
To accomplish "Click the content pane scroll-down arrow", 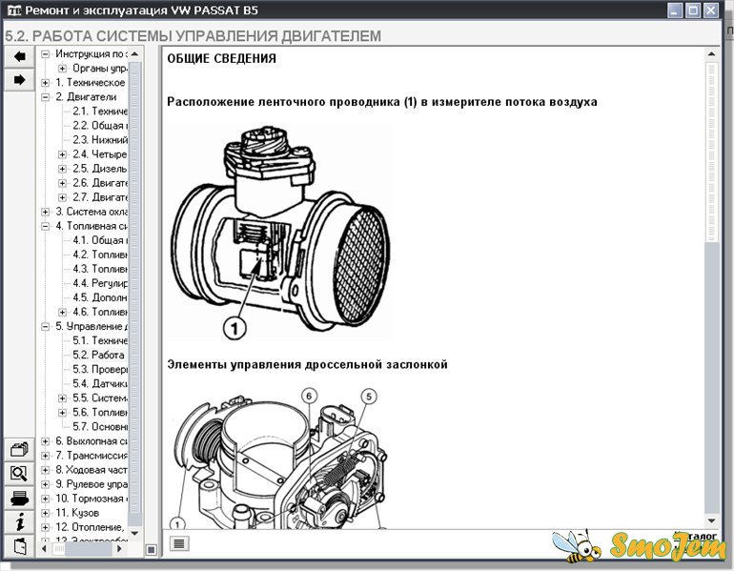I will click(x=711, y=520).
